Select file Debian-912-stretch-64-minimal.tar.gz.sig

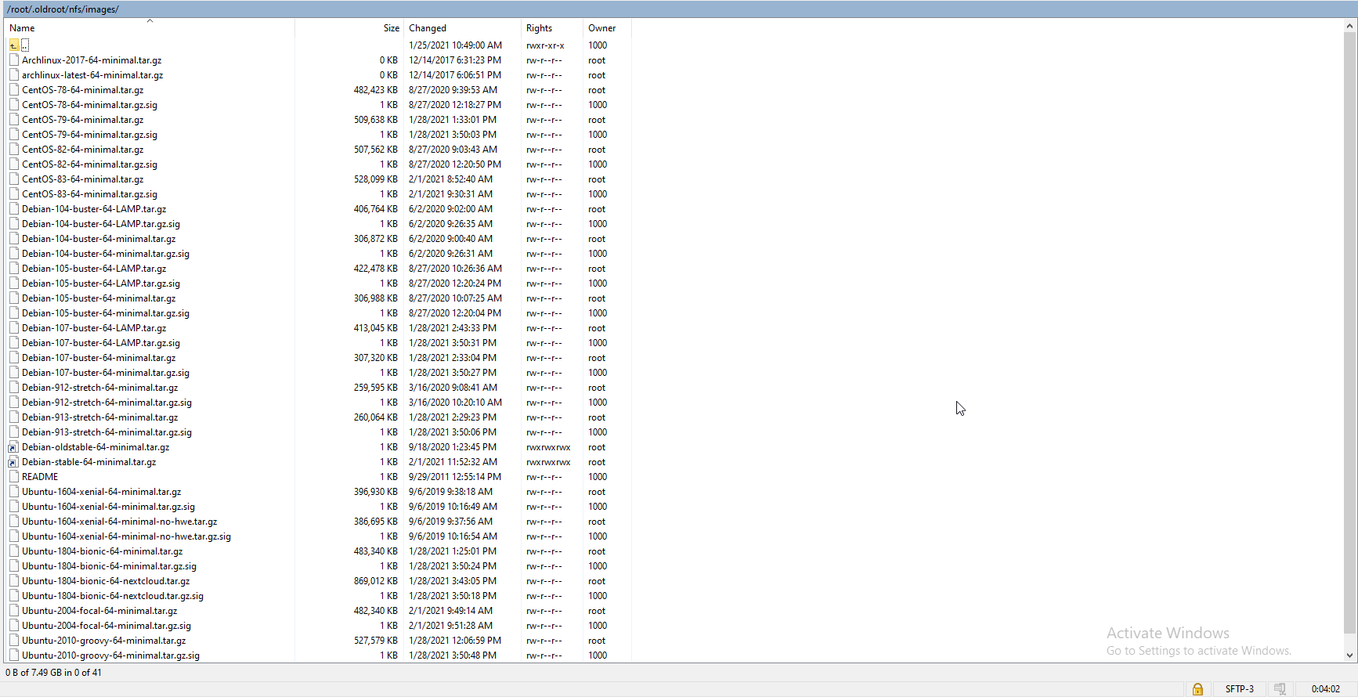[107, 403]
